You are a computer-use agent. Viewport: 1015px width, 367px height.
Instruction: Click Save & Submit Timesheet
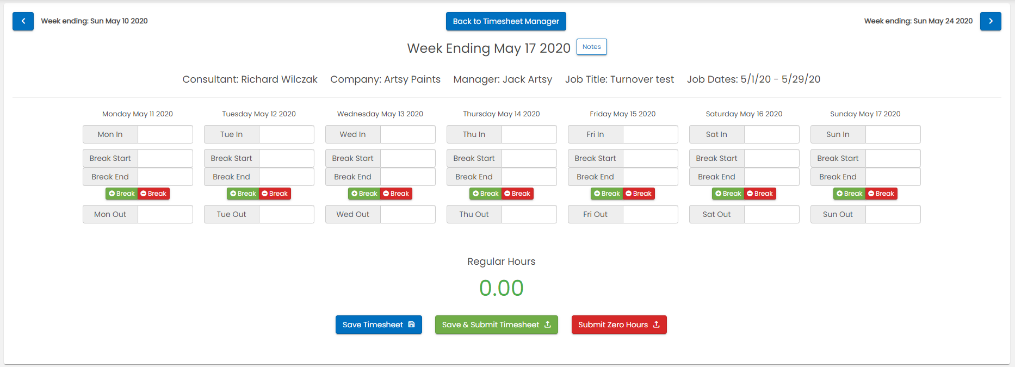(496, 325)
